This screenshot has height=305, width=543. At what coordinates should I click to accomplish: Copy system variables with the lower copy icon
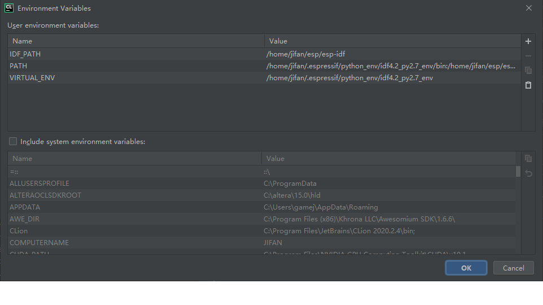528,158
